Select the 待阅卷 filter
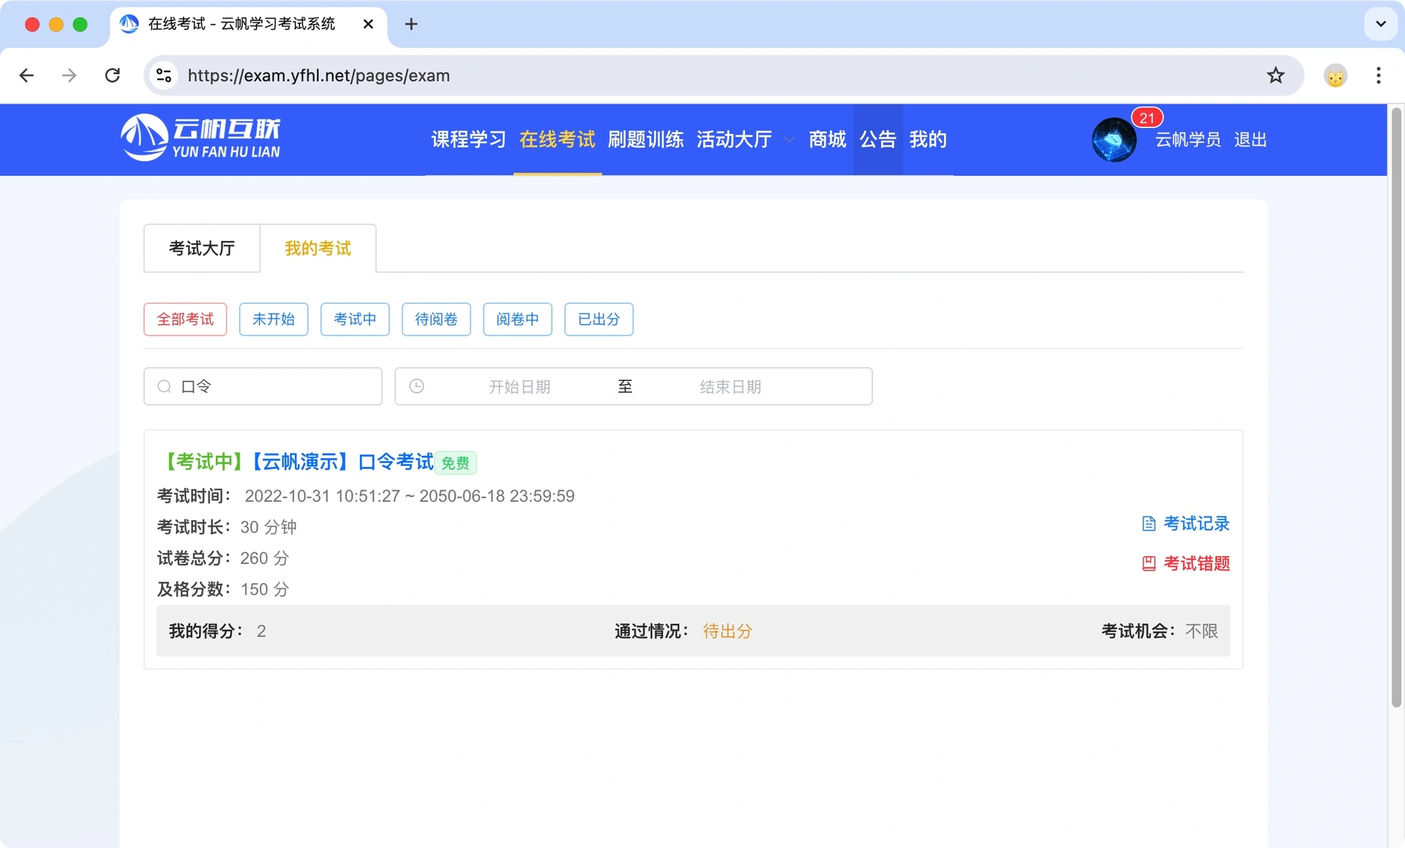 click(436, 319)
